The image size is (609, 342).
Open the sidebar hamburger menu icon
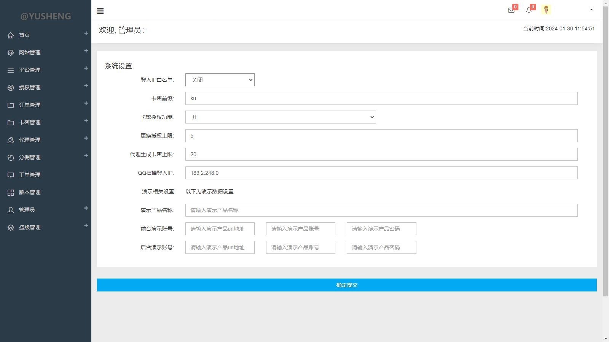click(x=100, y=11)
